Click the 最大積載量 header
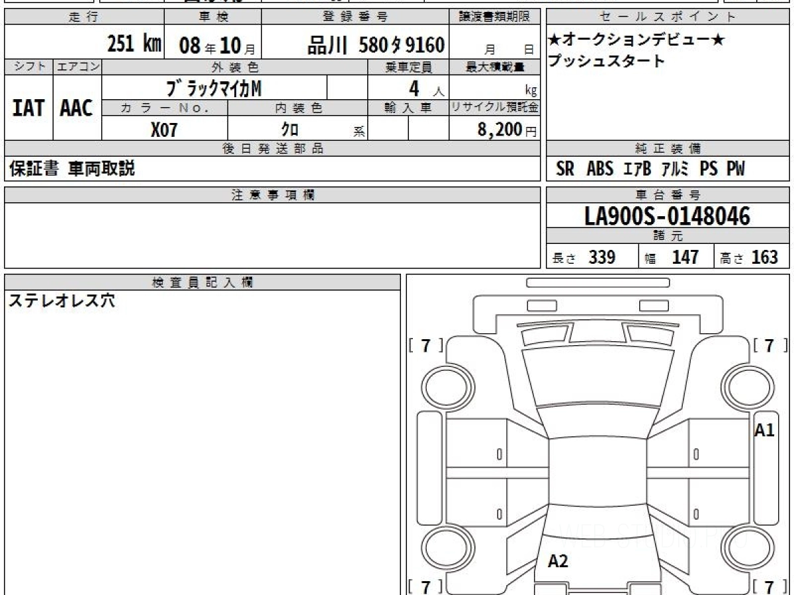 coord(495,67)
